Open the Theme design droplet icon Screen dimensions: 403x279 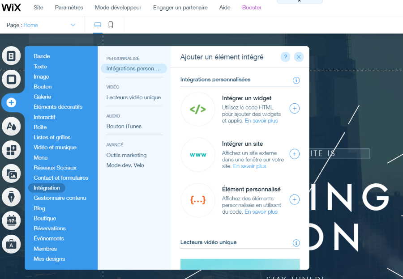click(12, 127)
